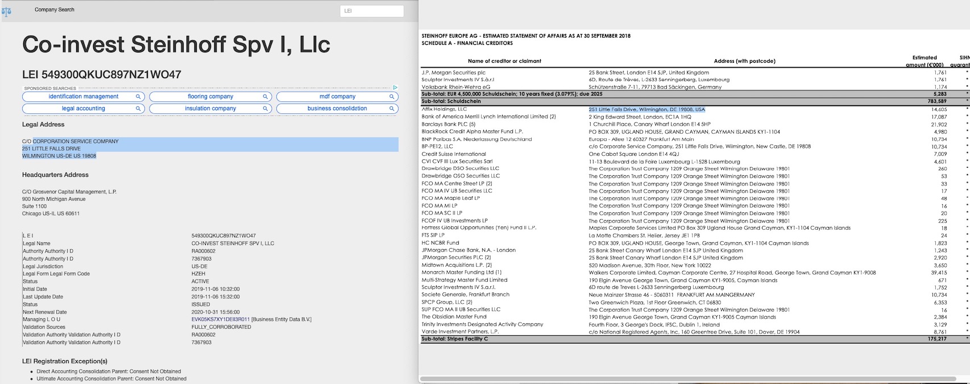This screenshot has width=970, height=384.
Task: Click the scales logo icon at top left
Action: point(6,12)
